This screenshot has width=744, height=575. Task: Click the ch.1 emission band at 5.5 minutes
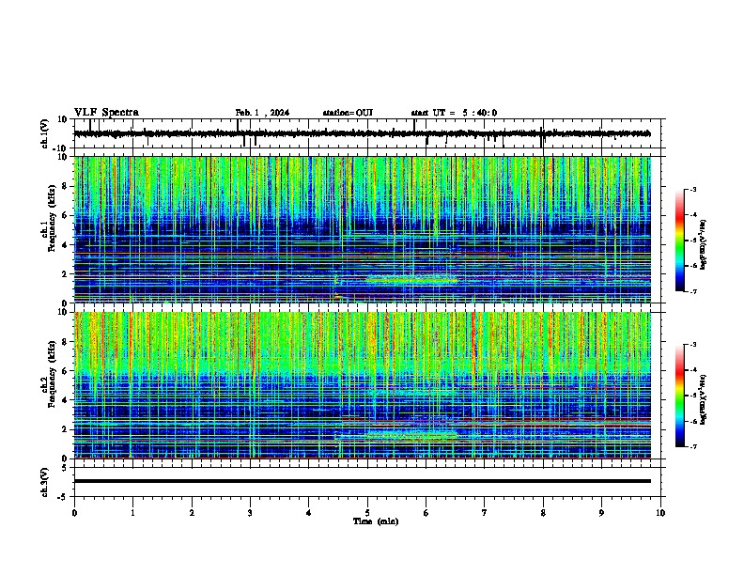coord(411,280)
